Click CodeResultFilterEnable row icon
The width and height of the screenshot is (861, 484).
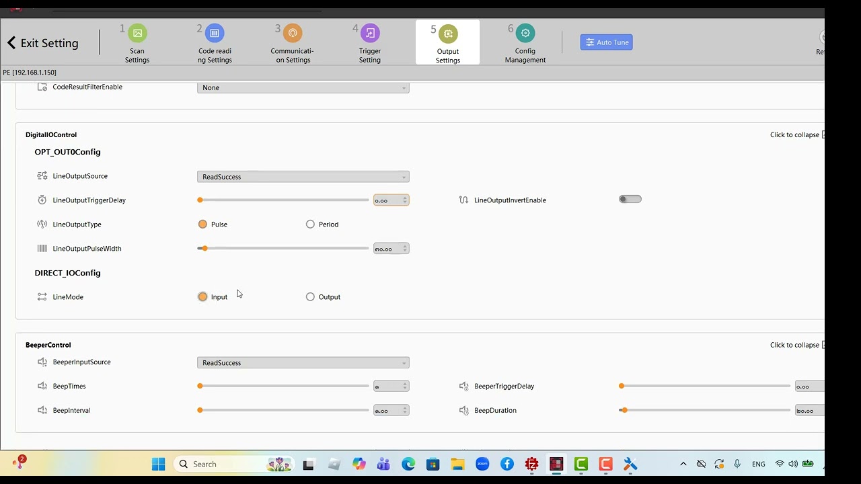pos(42,87)
